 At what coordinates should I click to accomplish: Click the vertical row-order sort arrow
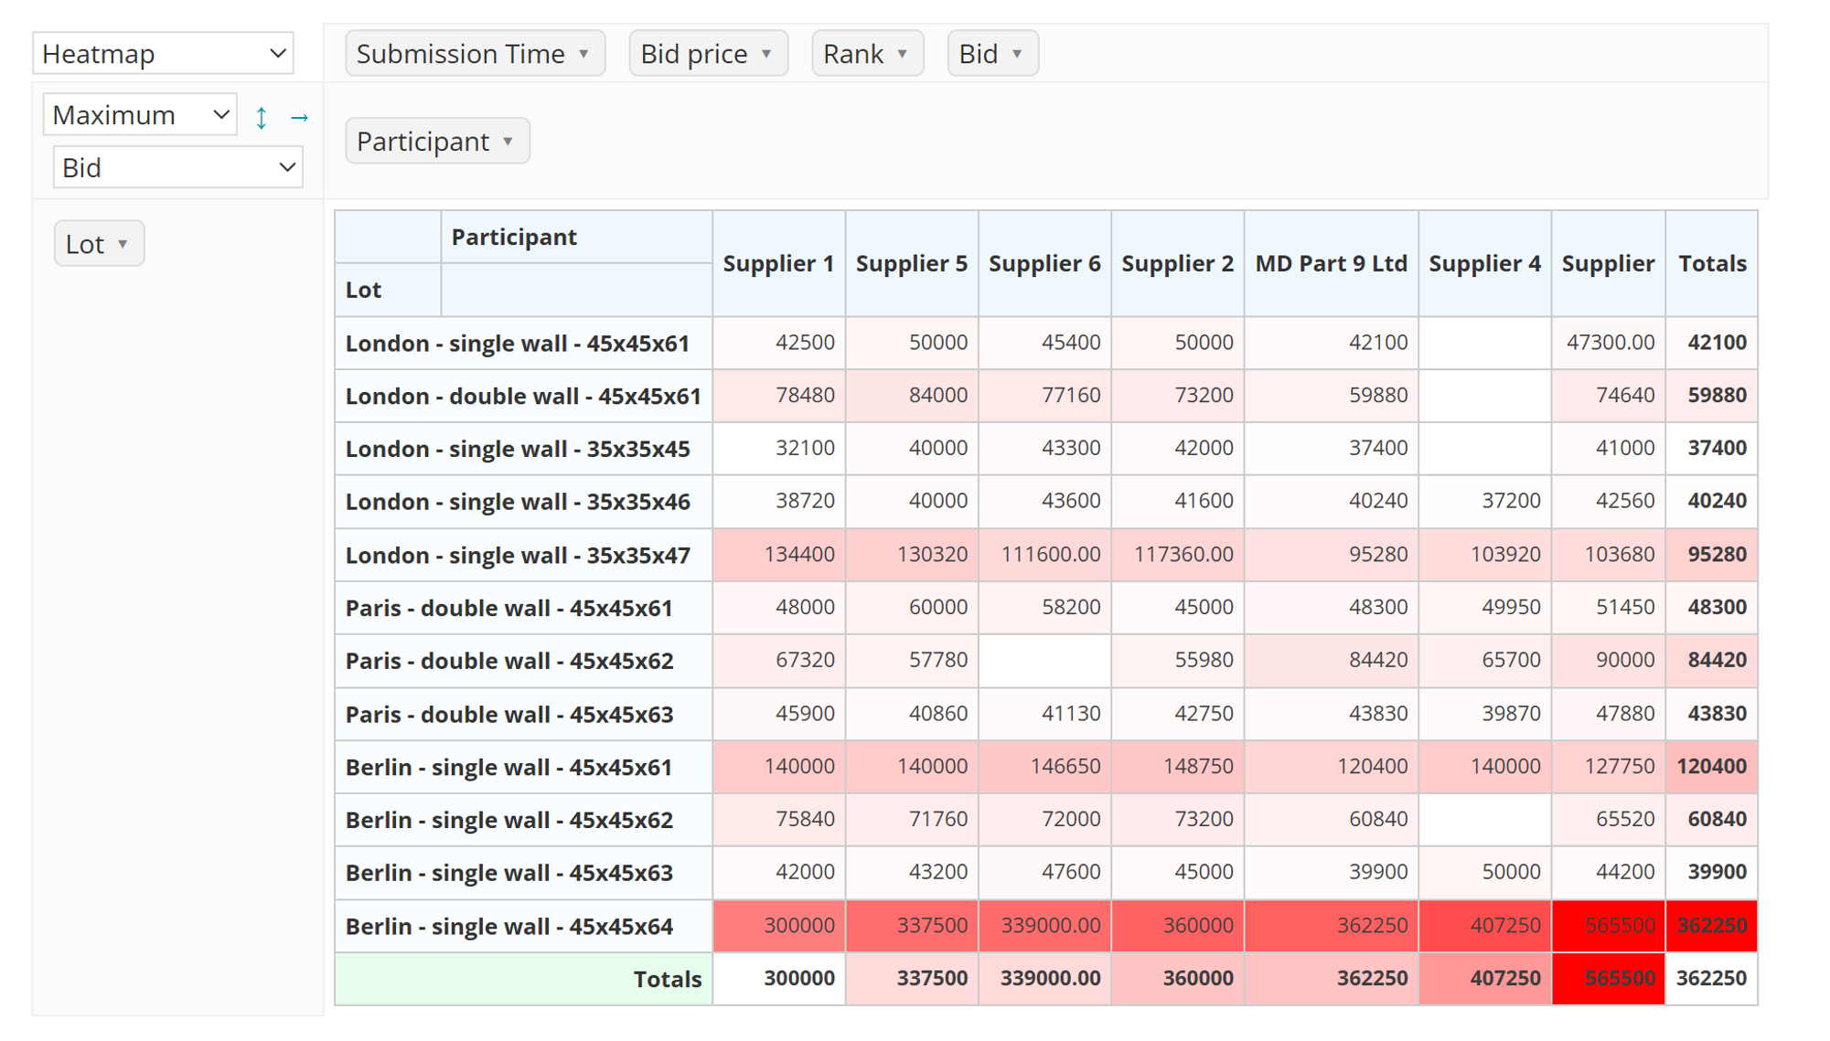coord(262,117)
